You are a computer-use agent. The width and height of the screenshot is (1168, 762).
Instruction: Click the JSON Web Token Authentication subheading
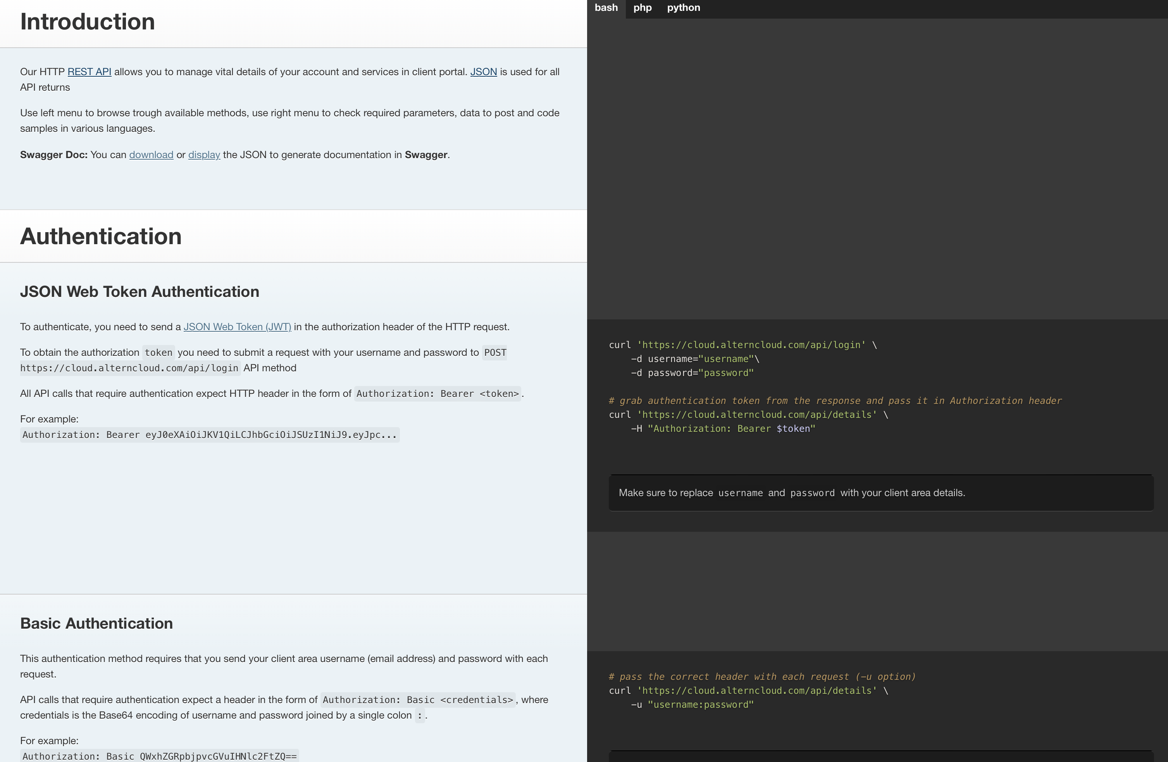click(140, 291)
